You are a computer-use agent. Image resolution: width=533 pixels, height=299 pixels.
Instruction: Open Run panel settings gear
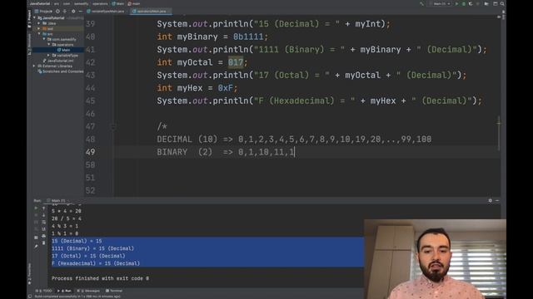pyautogui.click(x=491, y=201)
